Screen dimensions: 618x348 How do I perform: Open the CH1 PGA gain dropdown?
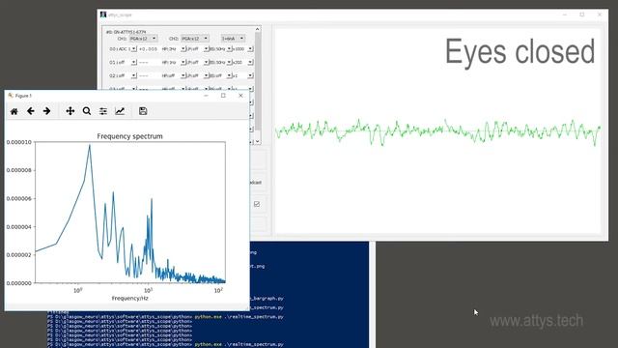[143, 39]
